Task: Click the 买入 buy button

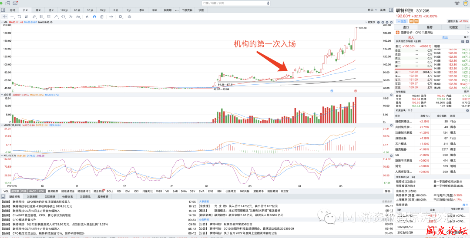Action: [410, 37]
